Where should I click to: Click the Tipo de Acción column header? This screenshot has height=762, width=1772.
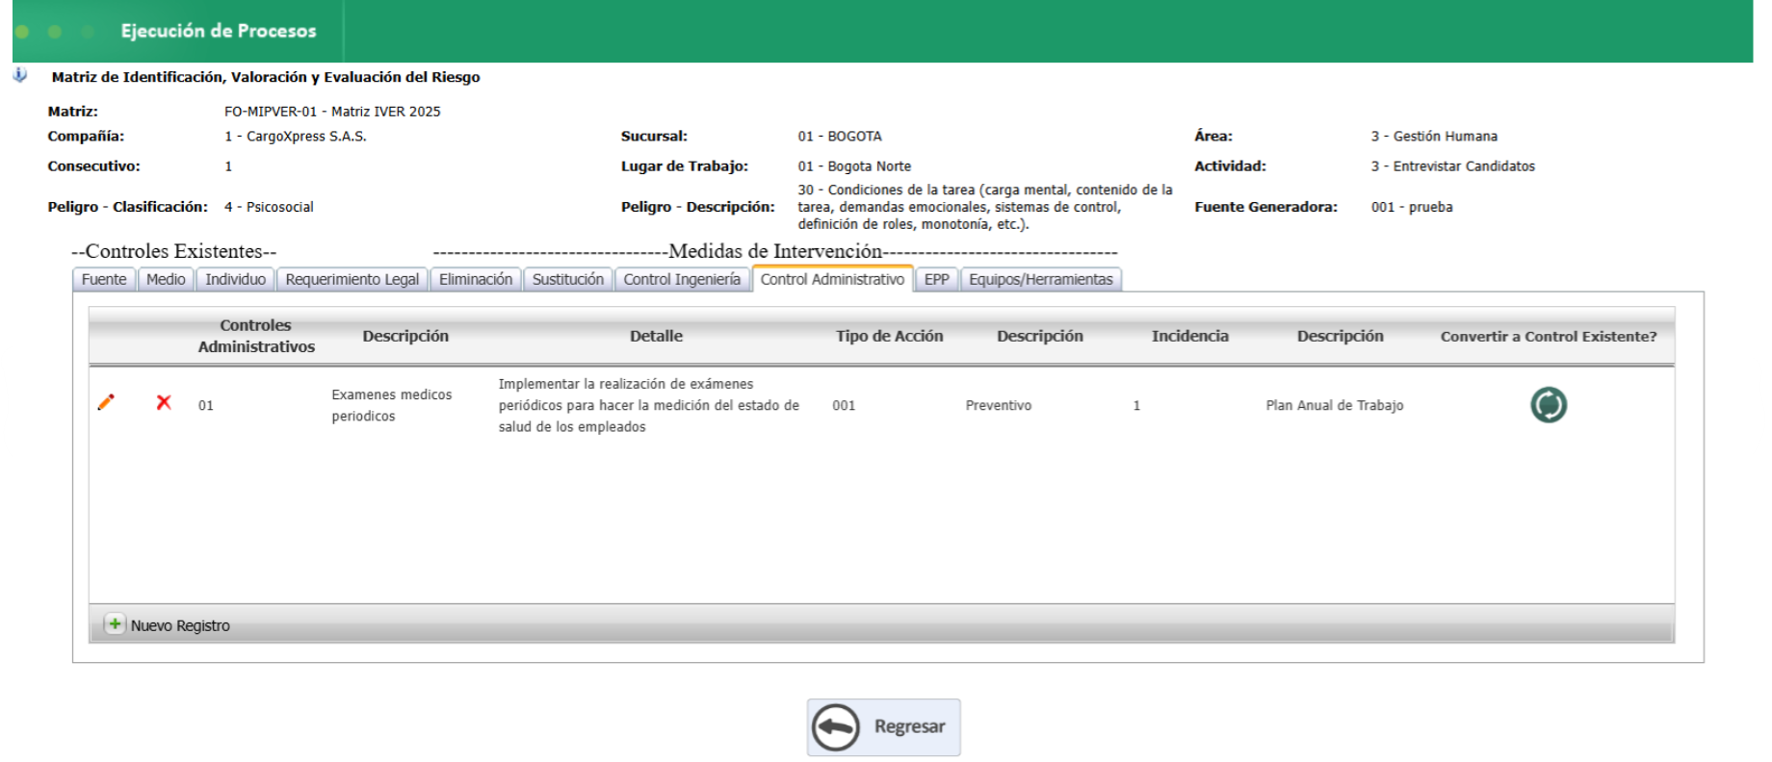pyautogui.click(x=890, y=336)
